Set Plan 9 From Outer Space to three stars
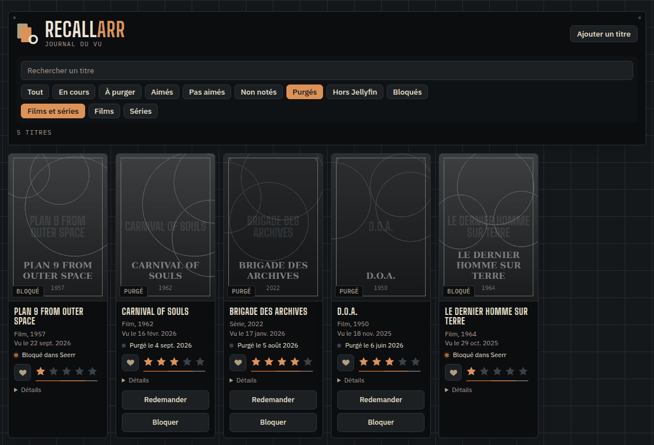 click(67, 371)
